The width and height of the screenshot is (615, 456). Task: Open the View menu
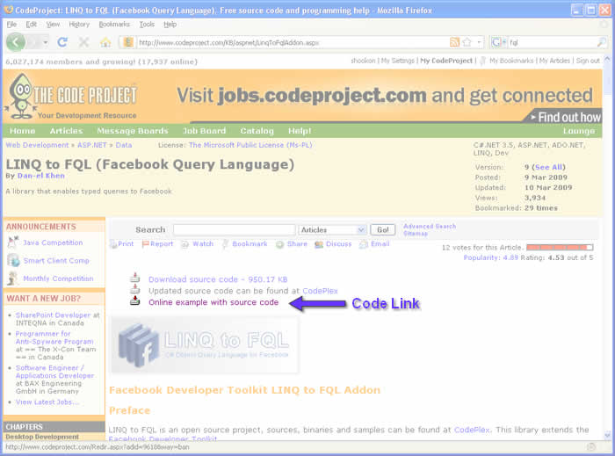tap(53, 25)
